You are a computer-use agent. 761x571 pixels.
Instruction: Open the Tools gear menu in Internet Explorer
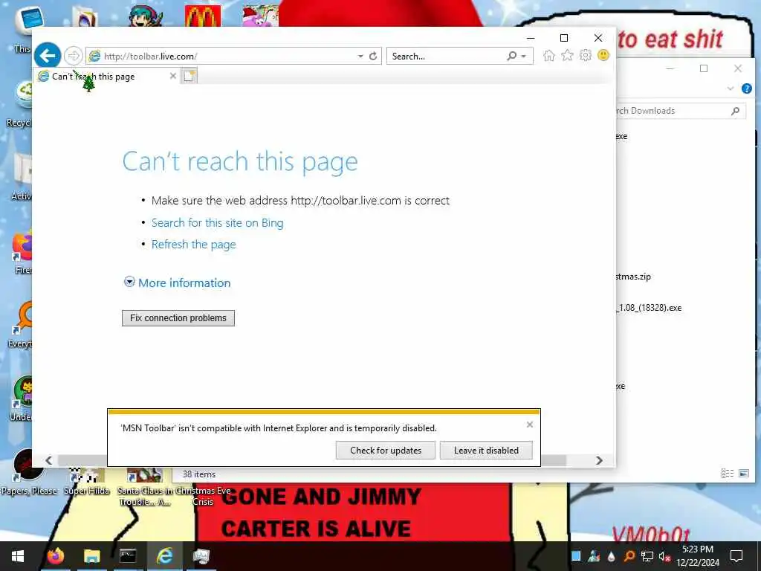(x=586, y=56)
